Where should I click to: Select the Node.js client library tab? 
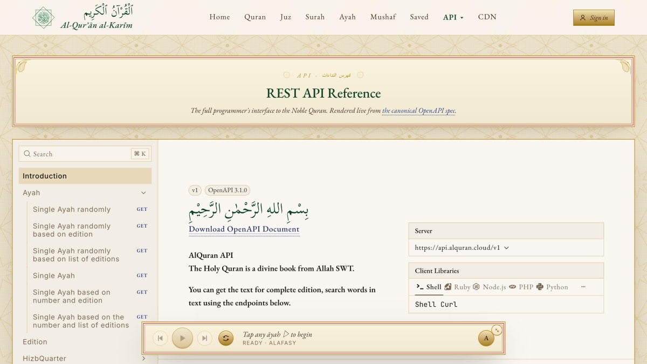coord(490,287)
